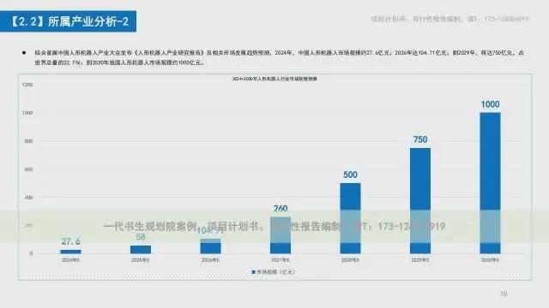Select the 2024年E bar labeled 27.6

[x=70, y=252]
